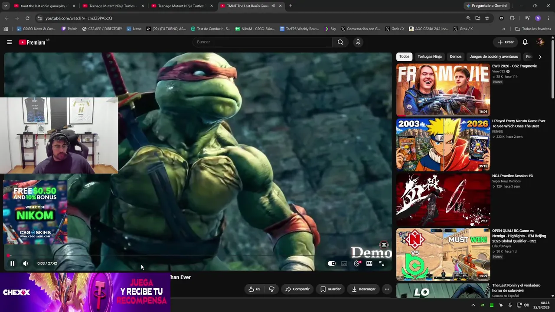Viewport: 555px width, 312px height.
Task: Mute the TMNT The Last Ronin tab audio
Action: [x=273, y=6]
